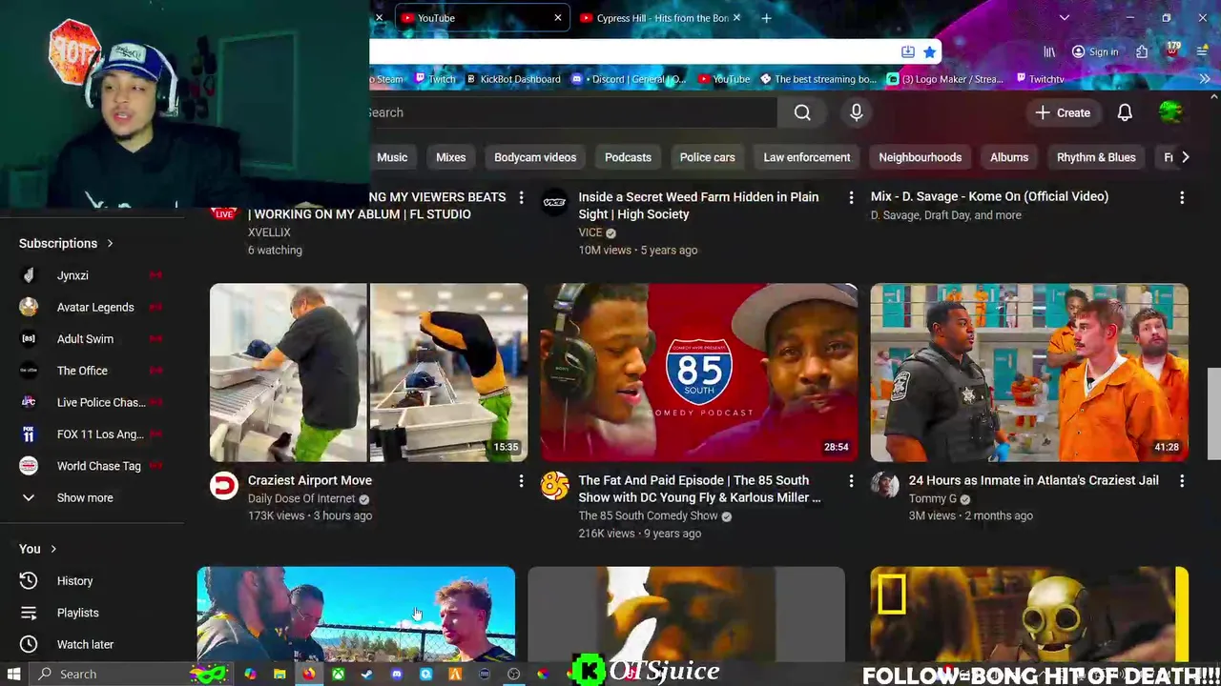Click the YouTube search input field

(x=572, y=112)
